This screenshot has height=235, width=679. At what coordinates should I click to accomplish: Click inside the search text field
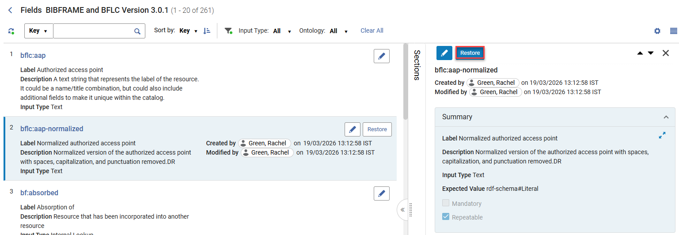tap(93, 31)
